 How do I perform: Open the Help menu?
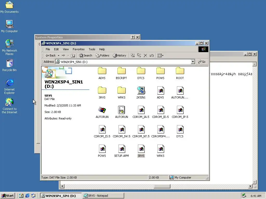102,49
